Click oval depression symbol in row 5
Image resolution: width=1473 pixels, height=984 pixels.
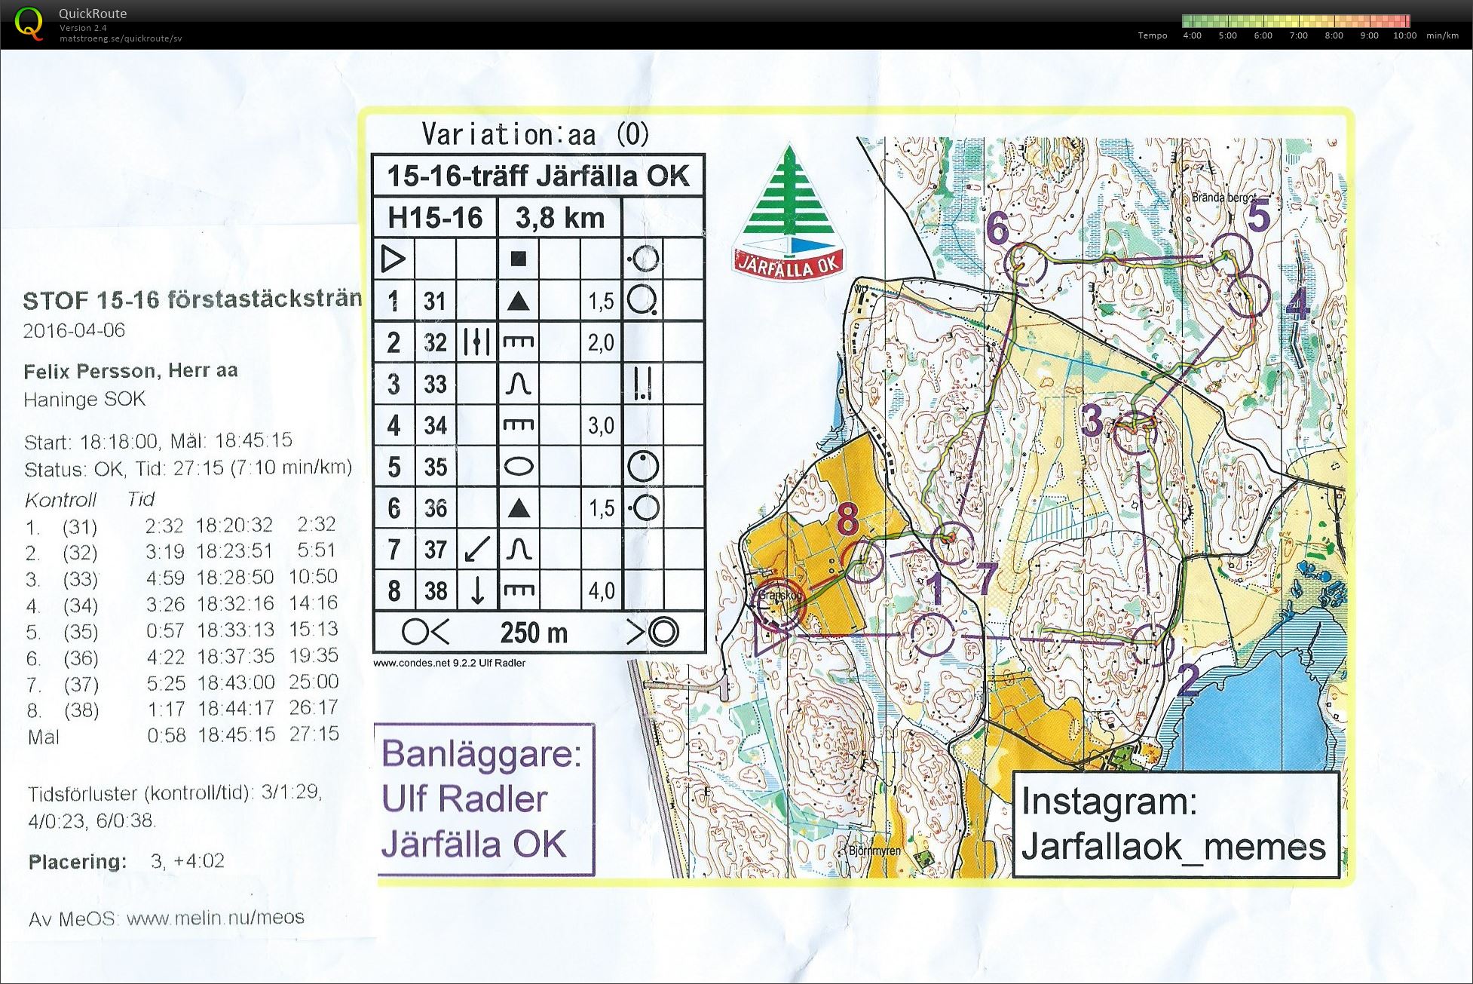coord(519,467)
